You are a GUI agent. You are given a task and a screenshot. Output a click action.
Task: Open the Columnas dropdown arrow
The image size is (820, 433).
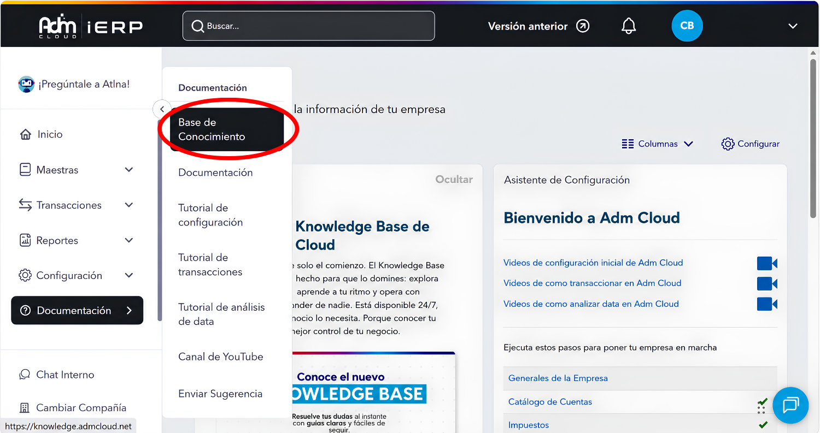click(688, 144)
